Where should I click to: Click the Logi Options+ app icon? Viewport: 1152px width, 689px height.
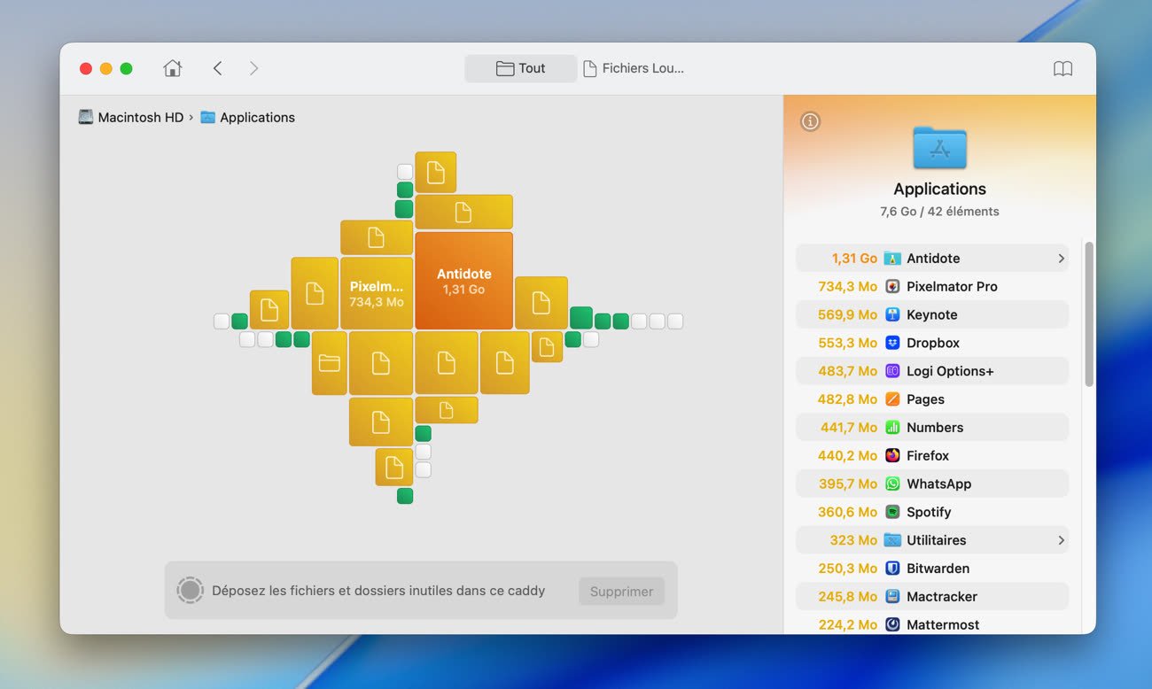pos(892,371)
